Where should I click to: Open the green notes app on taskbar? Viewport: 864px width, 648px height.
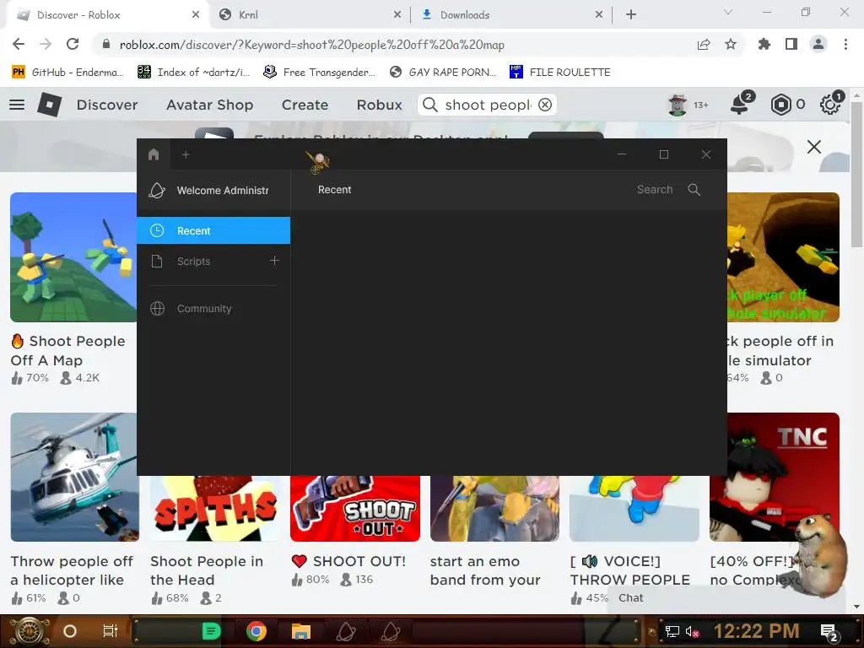211,631
